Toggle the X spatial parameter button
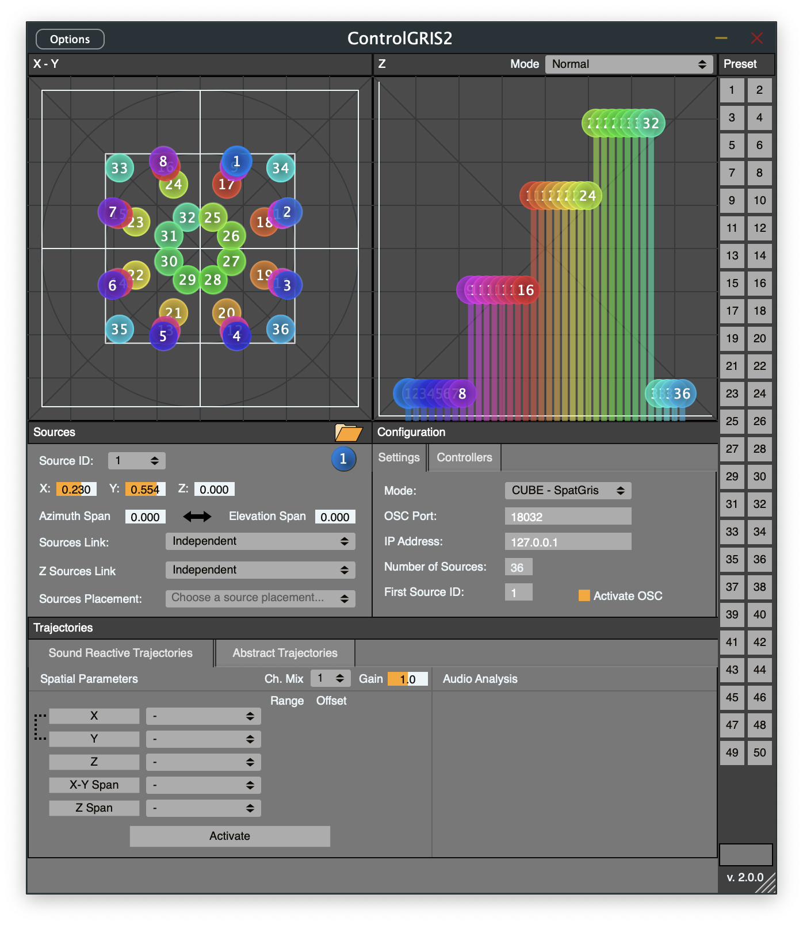The height and width of the screenshot is (925, 803). pyautogui.click(x=94, y=716)
